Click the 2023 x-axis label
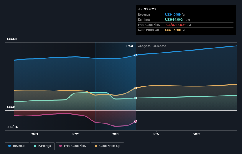The height and width of the screenshot is (154, 242). [116, 135]
